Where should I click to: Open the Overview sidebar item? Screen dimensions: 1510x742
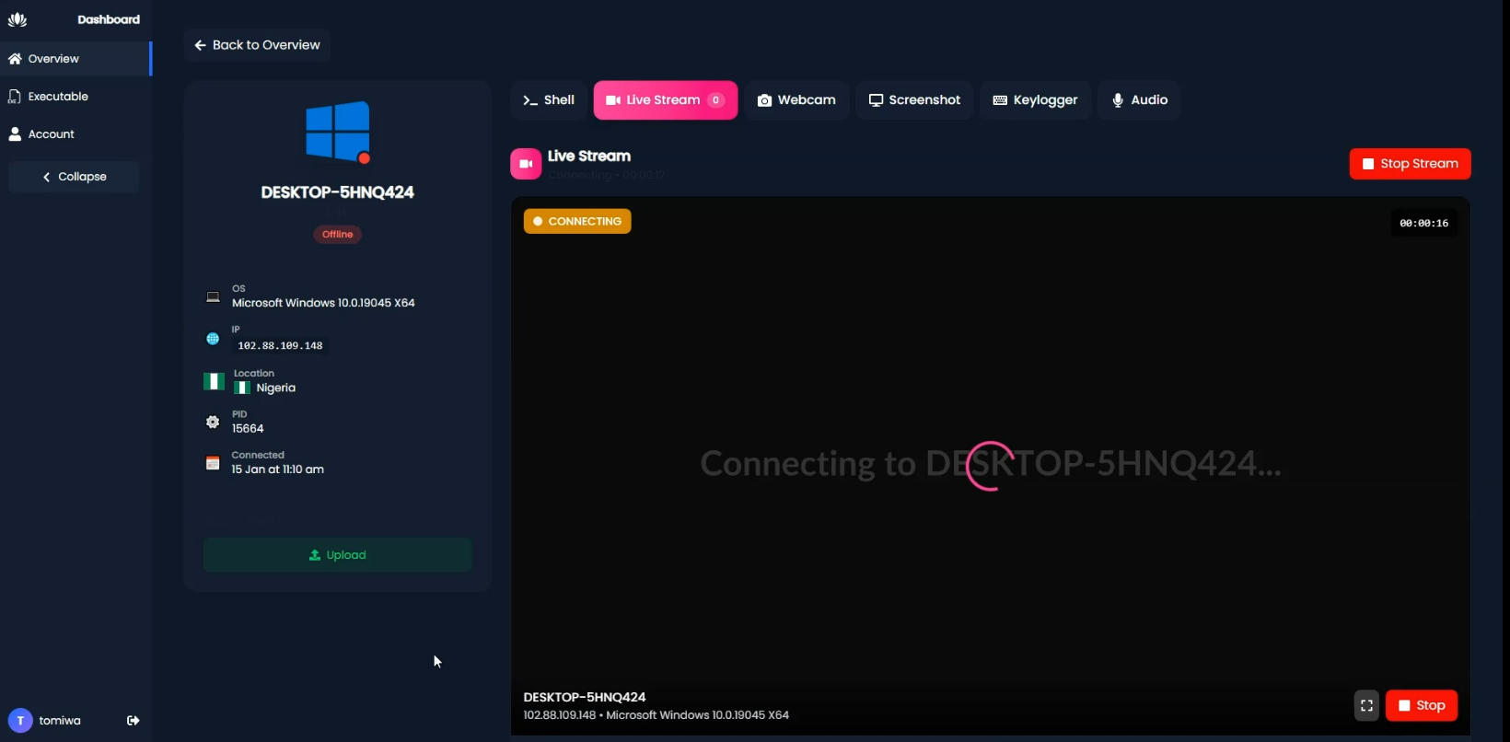pyautogui.click(x=75, y=59)
